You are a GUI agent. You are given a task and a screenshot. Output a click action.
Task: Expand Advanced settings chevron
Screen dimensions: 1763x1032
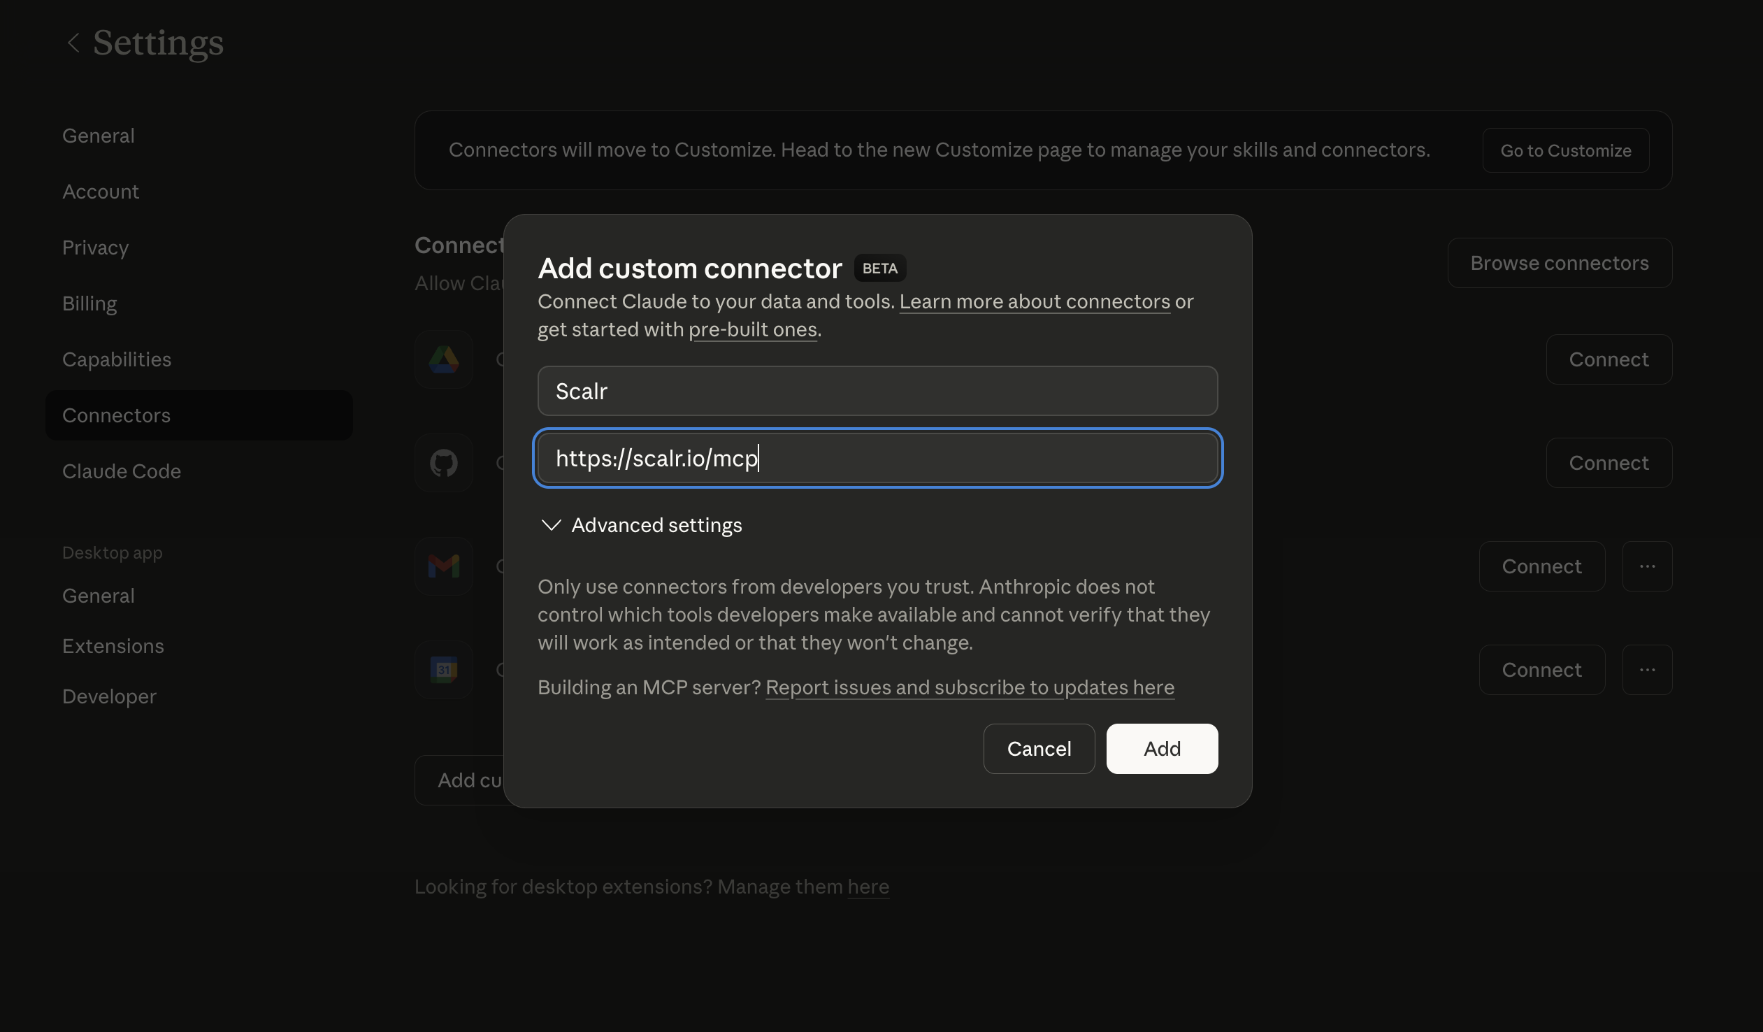point(552,526)
